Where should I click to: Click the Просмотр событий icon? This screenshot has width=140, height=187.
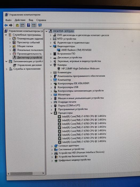pos(14,42)
